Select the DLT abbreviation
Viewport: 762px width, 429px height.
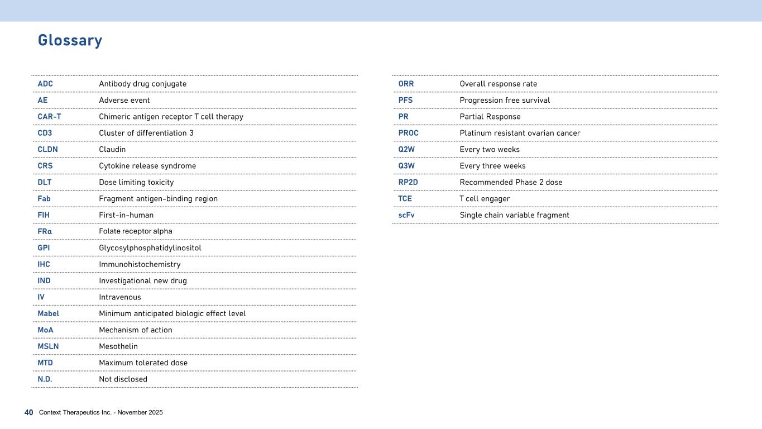point(45,182)
